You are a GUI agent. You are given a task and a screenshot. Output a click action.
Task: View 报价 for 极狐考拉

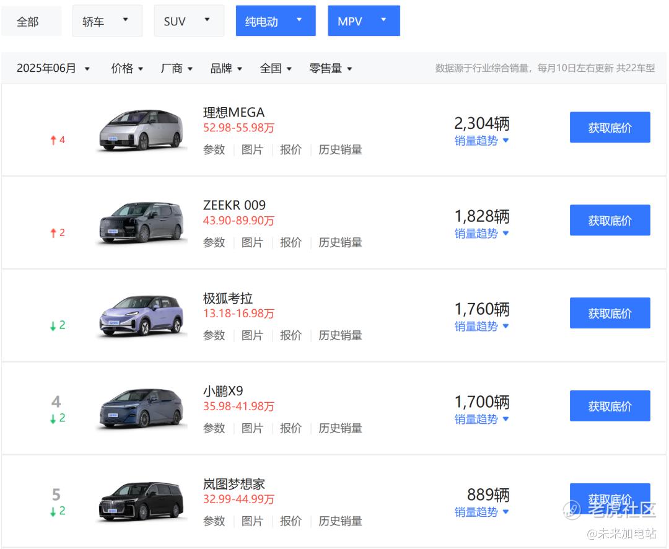tap(291, 336)
